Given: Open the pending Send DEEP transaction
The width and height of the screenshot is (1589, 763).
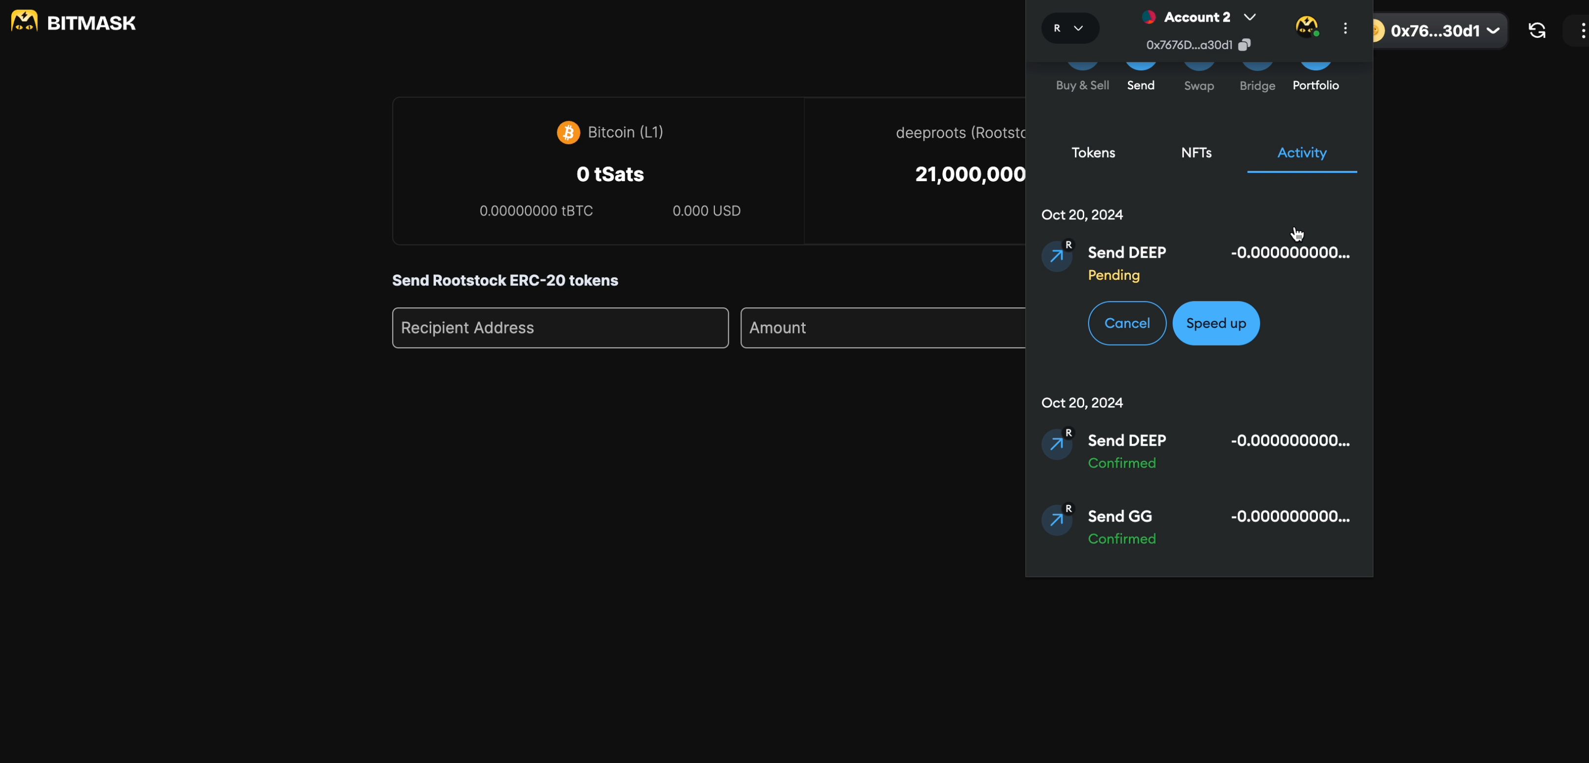Looking at the screenshot, I should click(1199, 263).
